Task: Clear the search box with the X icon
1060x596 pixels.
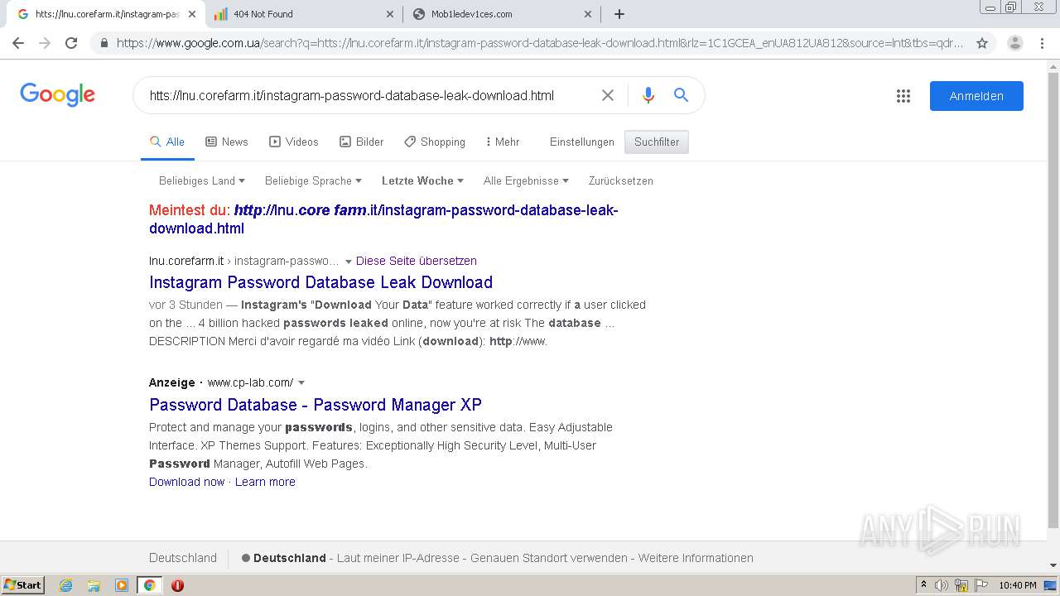Action: (608, 95)
